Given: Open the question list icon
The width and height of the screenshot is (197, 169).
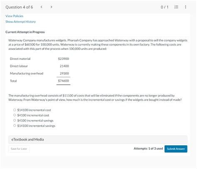Looking at the screenshot, I should pyautogui.click(x=176, y=7).
